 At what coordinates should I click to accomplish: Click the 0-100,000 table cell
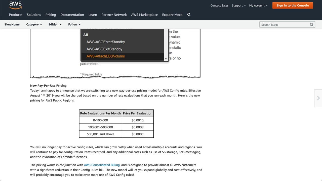point(100,120)
